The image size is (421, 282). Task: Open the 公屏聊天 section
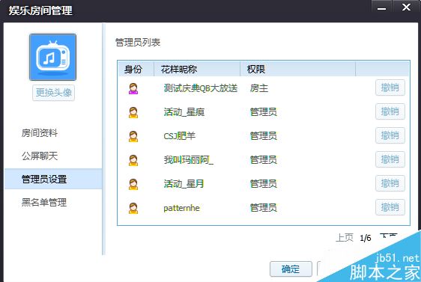click(40, 156)
